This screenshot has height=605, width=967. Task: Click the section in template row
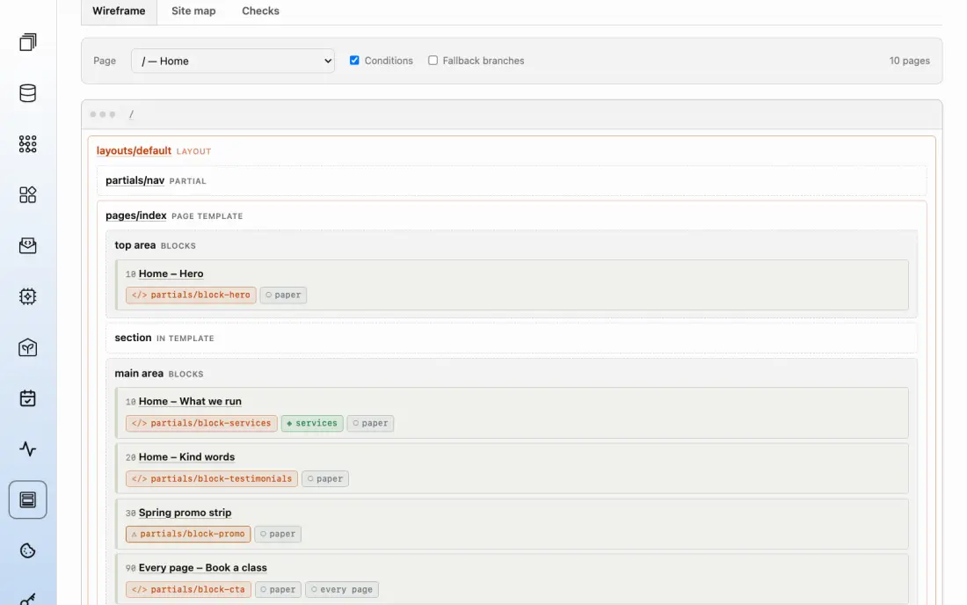(512, 338)
